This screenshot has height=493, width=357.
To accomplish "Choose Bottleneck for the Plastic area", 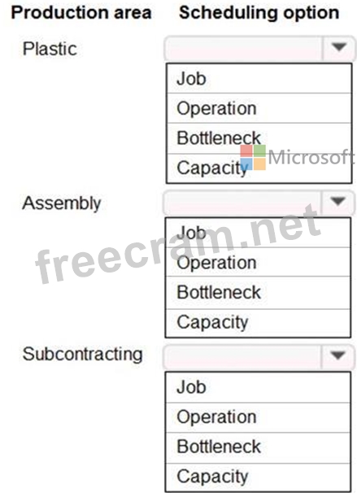I will click(x=259, y=138).
